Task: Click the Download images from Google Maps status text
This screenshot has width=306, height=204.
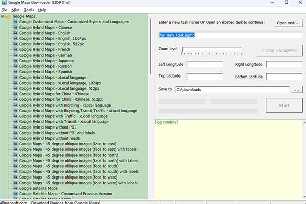Action: pyautogui.click(x=66, y=202)
